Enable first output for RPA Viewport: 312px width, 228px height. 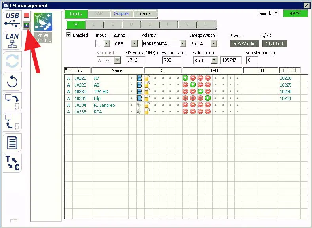pos(185,111)
